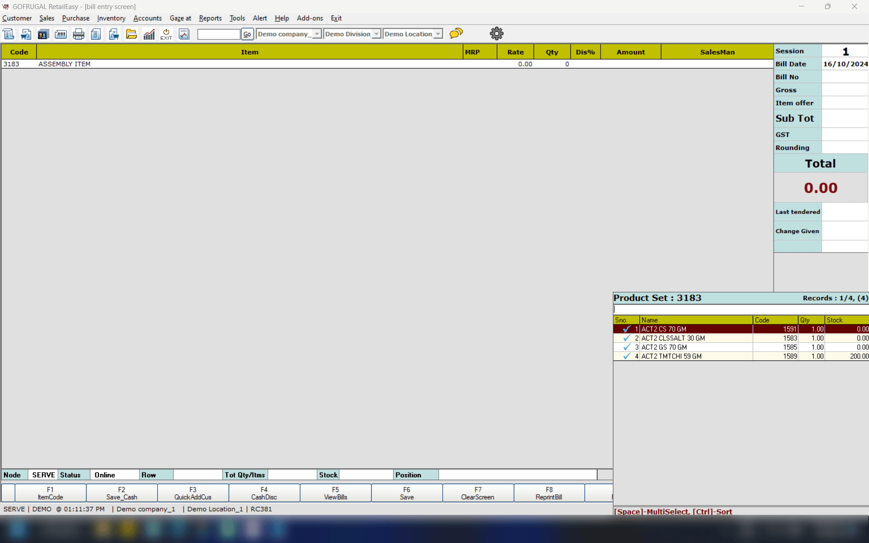Open the yellow folder toolbar icon

coord(131,34)
